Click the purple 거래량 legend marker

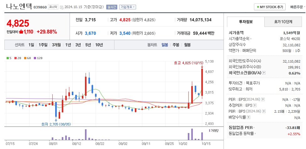(210, 131)
